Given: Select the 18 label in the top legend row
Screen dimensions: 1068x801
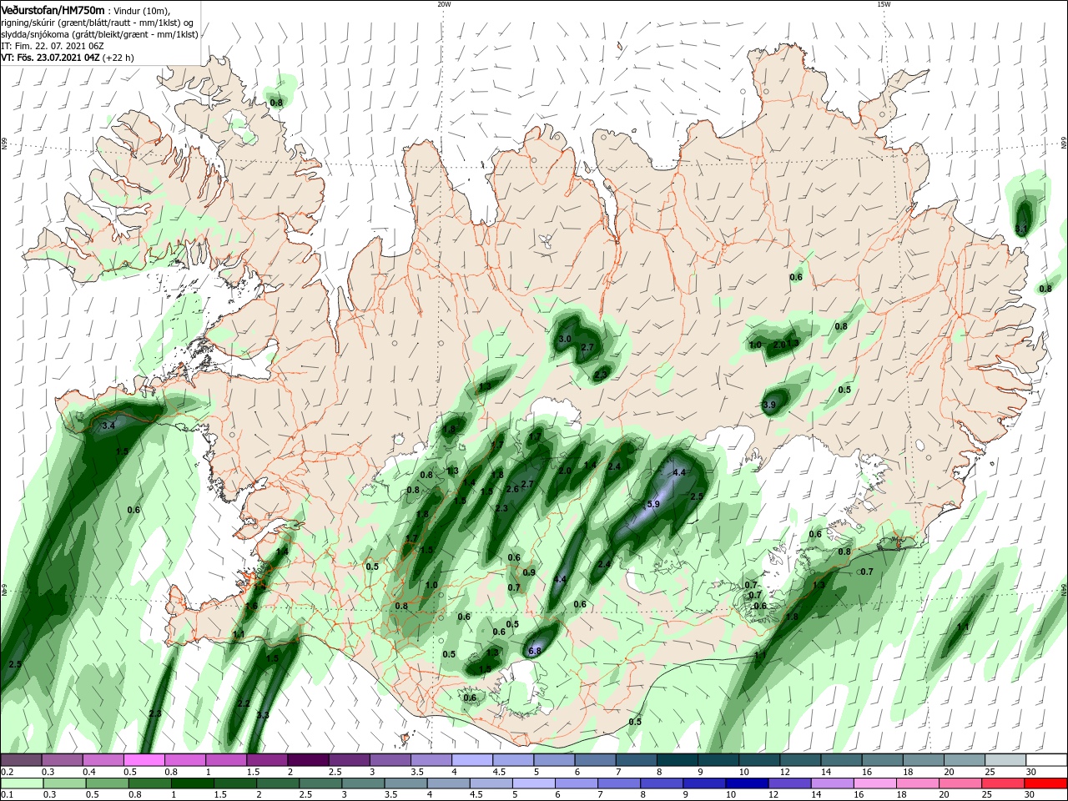Looking at the screenshot, I should (x=906, y=772).
